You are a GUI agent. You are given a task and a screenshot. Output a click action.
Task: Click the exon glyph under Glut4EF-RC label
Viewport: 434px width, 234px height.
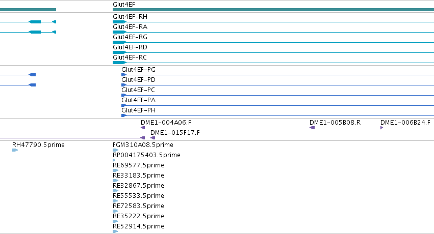(x=119, y=63)
